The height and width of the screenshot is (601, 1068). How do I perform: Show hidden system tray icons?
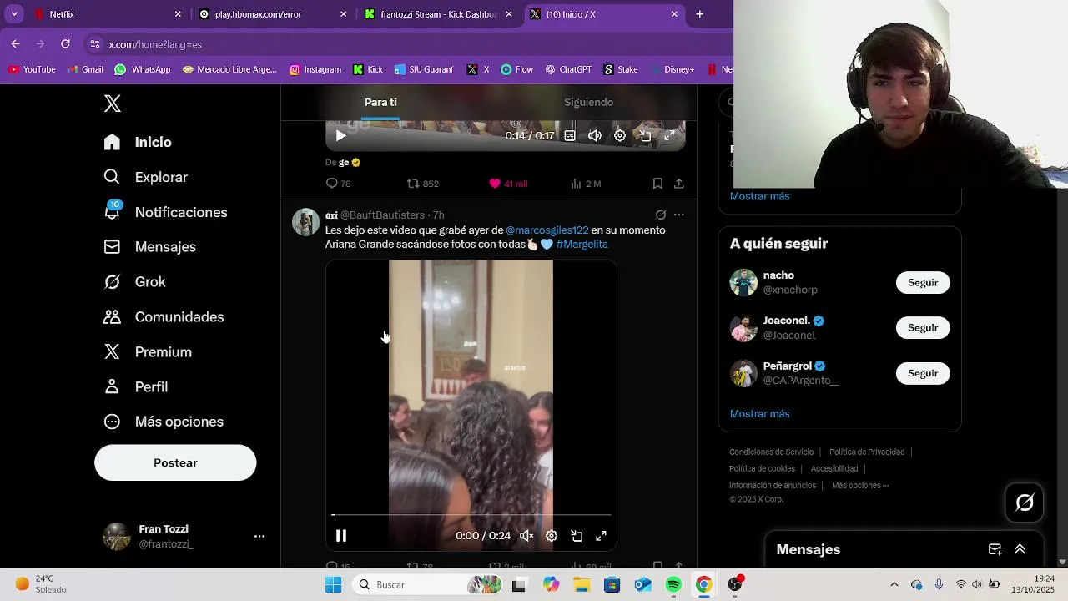tap(894, 585)
